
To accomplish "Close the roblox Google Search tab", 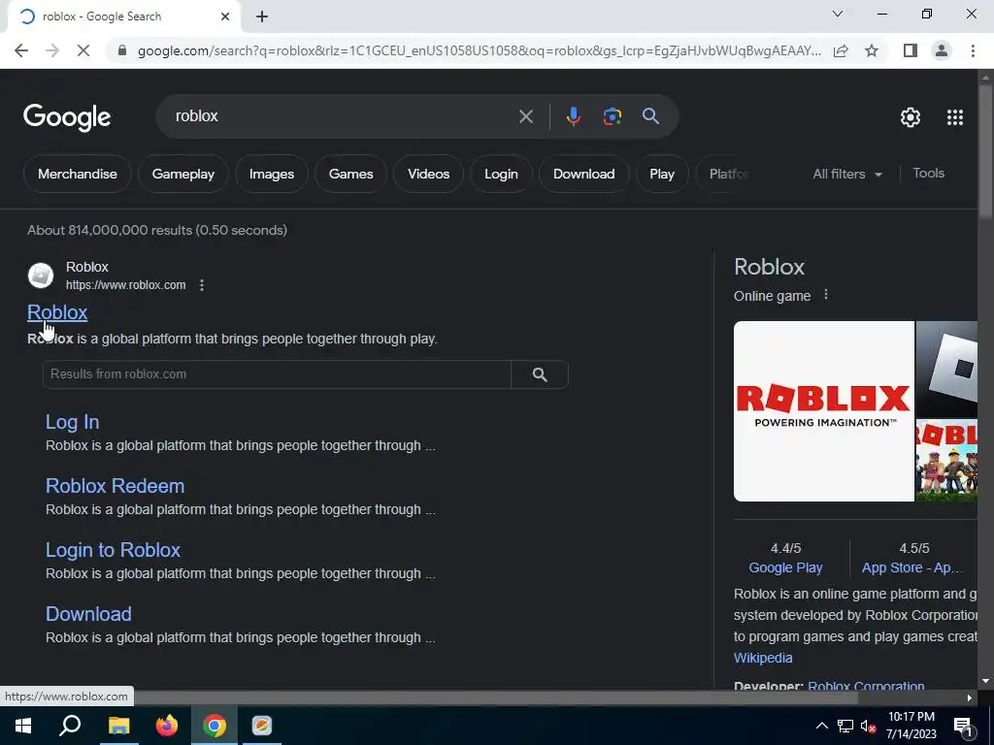I will [x=225, y=16].
